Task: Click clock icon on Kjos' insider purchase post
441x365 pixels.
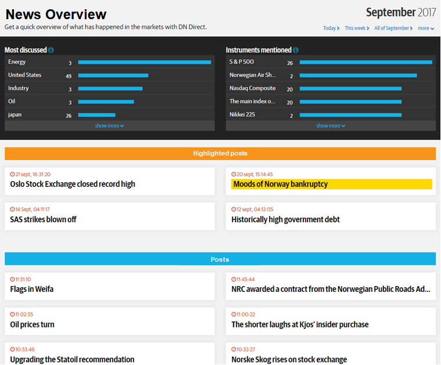Action: 234,315
